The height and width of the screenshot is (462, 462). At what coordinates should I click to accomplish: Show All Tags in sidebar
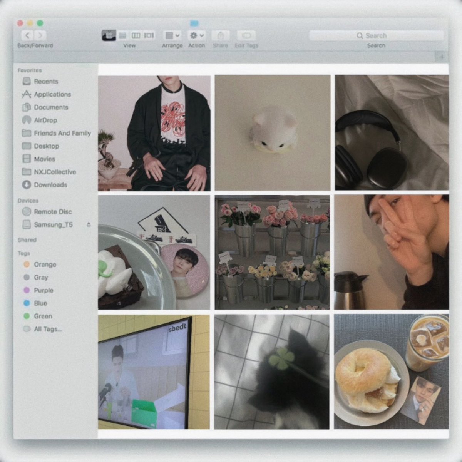(x=48, y=329)
